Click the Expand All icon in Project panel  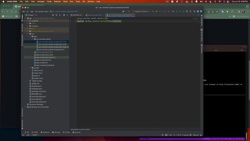coord(56,15)
